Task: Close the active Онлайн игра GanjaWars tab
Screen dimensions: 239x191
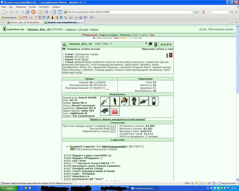Action: [82, 22]
